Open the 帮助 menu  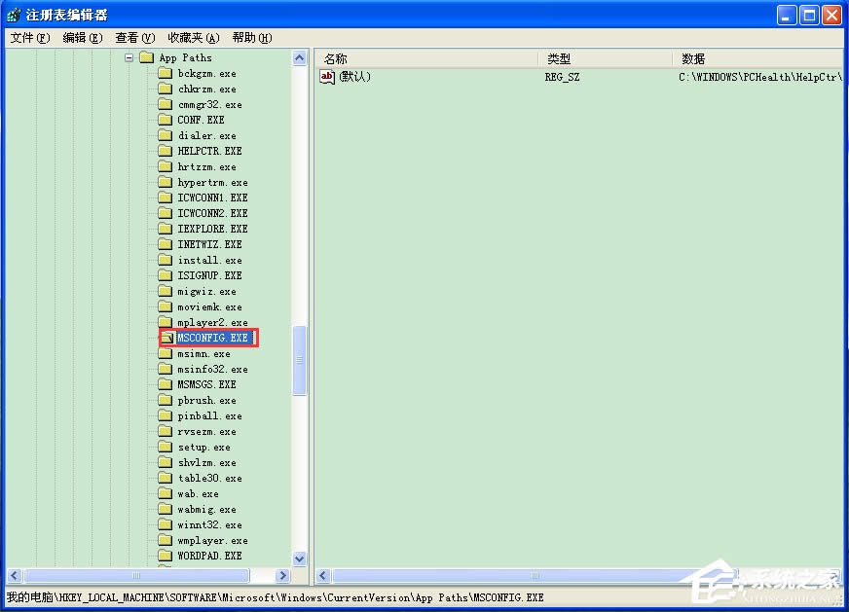coord(251,37)
